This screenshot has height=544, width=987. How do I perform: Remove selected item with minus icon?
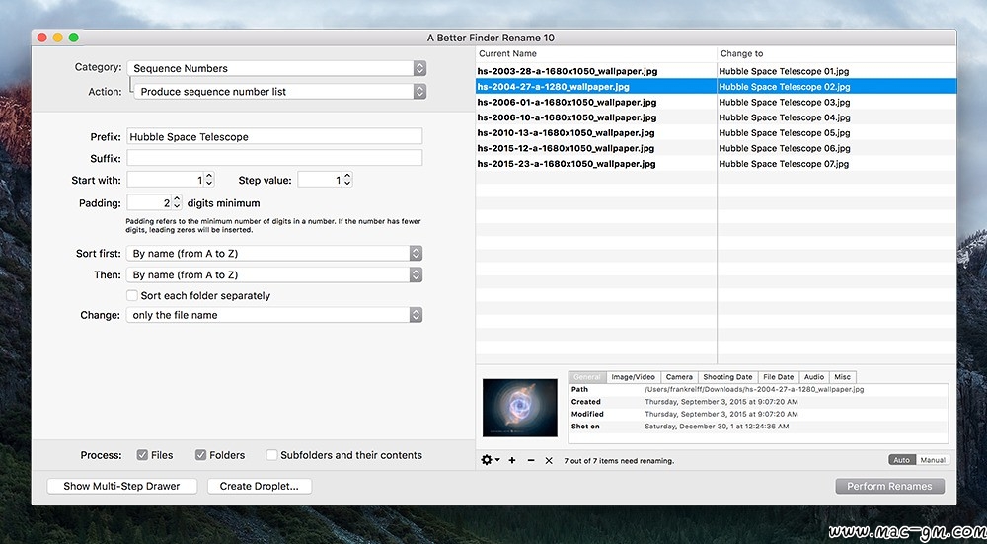(531, 460)
